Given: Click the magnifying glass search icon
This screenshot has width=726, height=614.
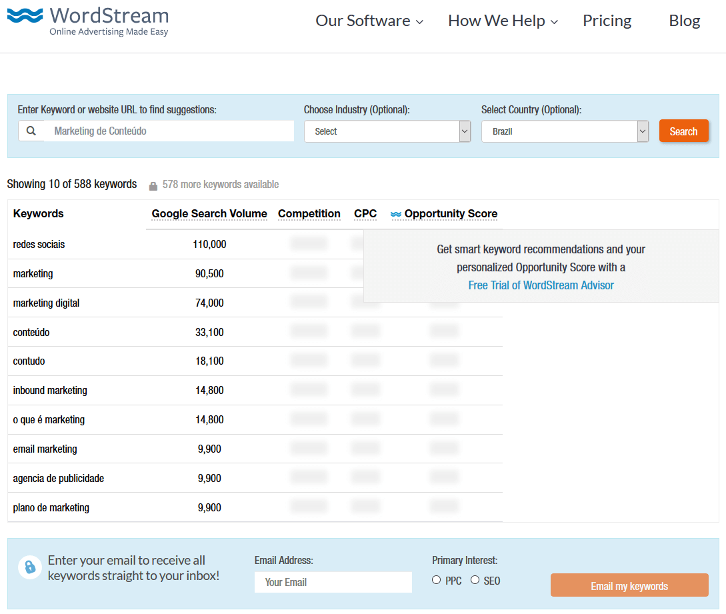Looking at the screenshot, I should pos(31,131).
